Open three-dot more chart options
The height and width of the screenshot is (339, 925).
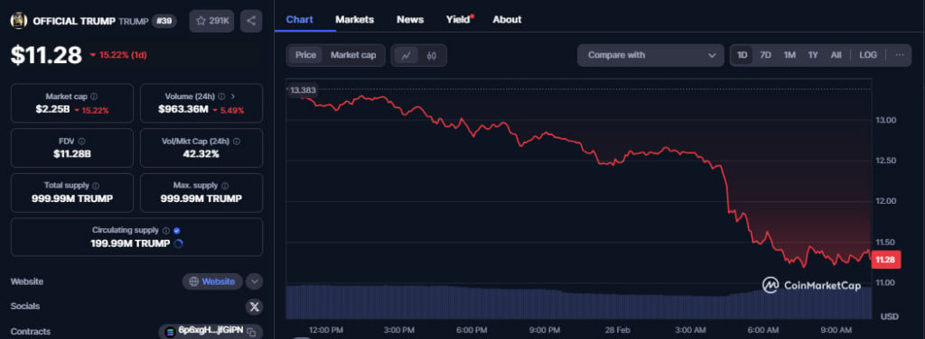coord(899,55)
